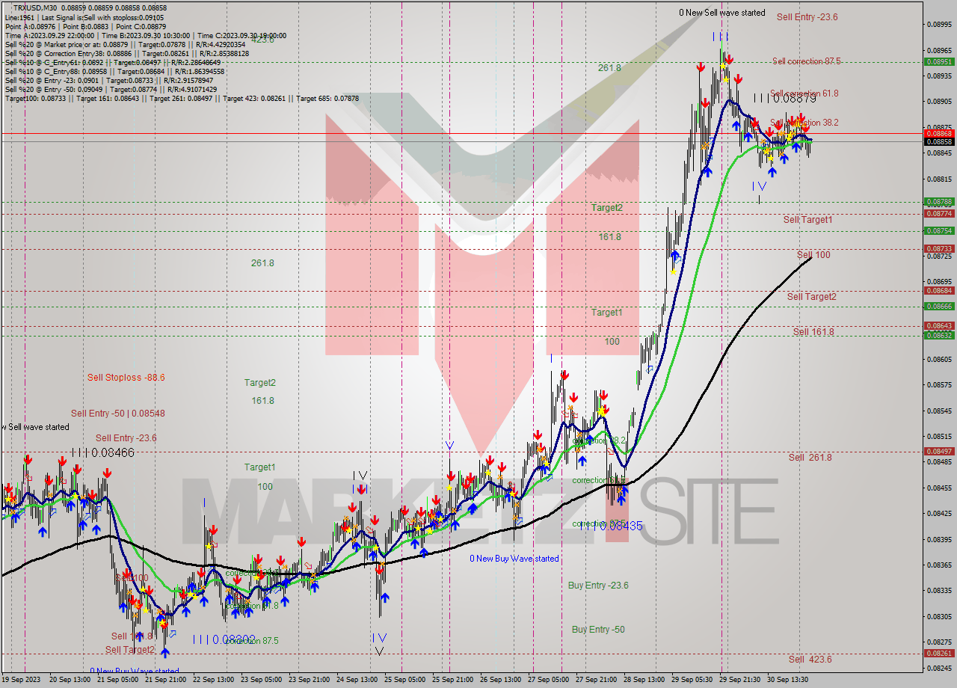The image size is (957, 688).
Task: Click the 'Sell 423.6' level label
Action: [810, 660]
